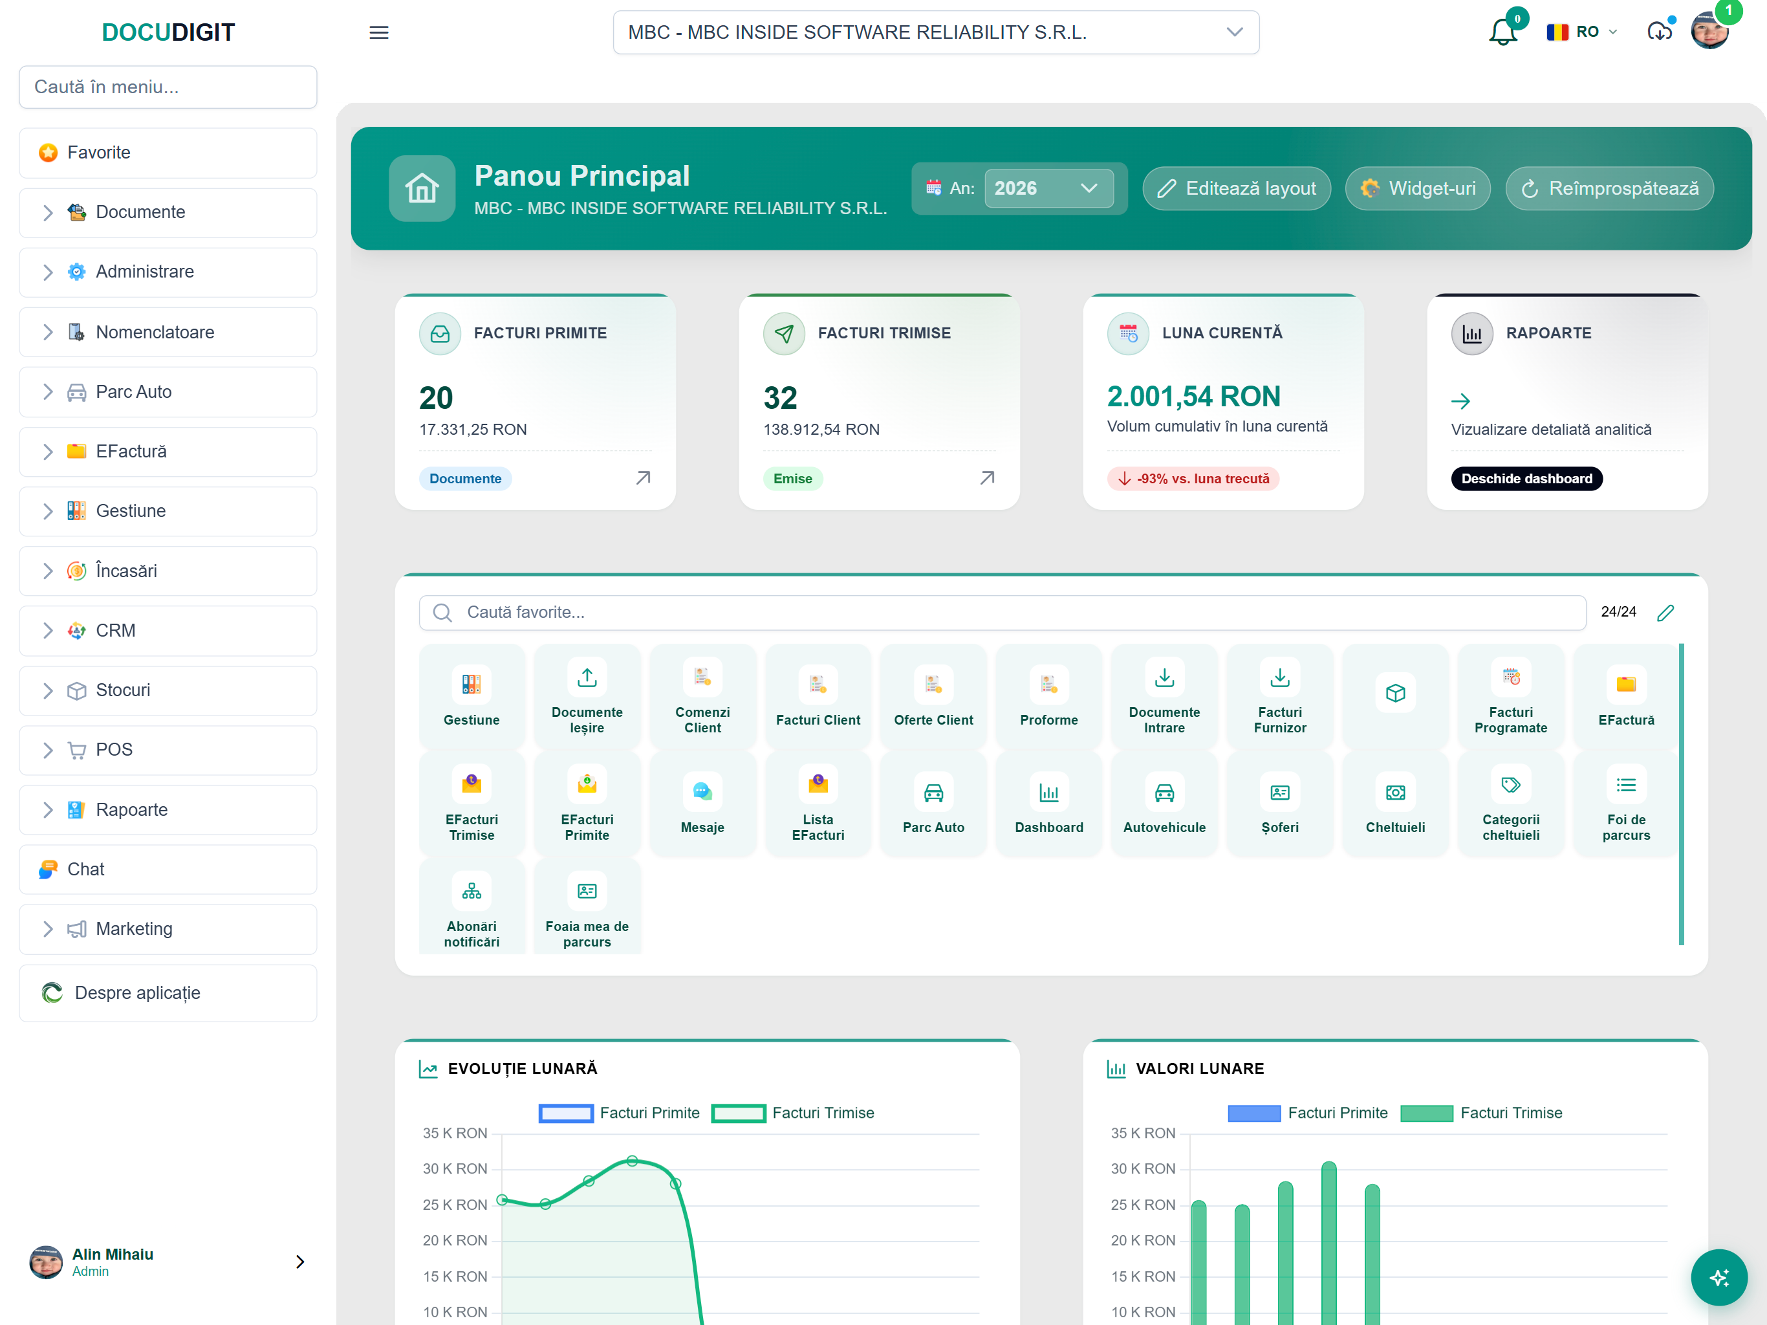The width and height of the screenshot is (1767, 1325).
Task: Open Documente Ieșire favorite tile
Action: pyautogui.click(x=587, y=696)
